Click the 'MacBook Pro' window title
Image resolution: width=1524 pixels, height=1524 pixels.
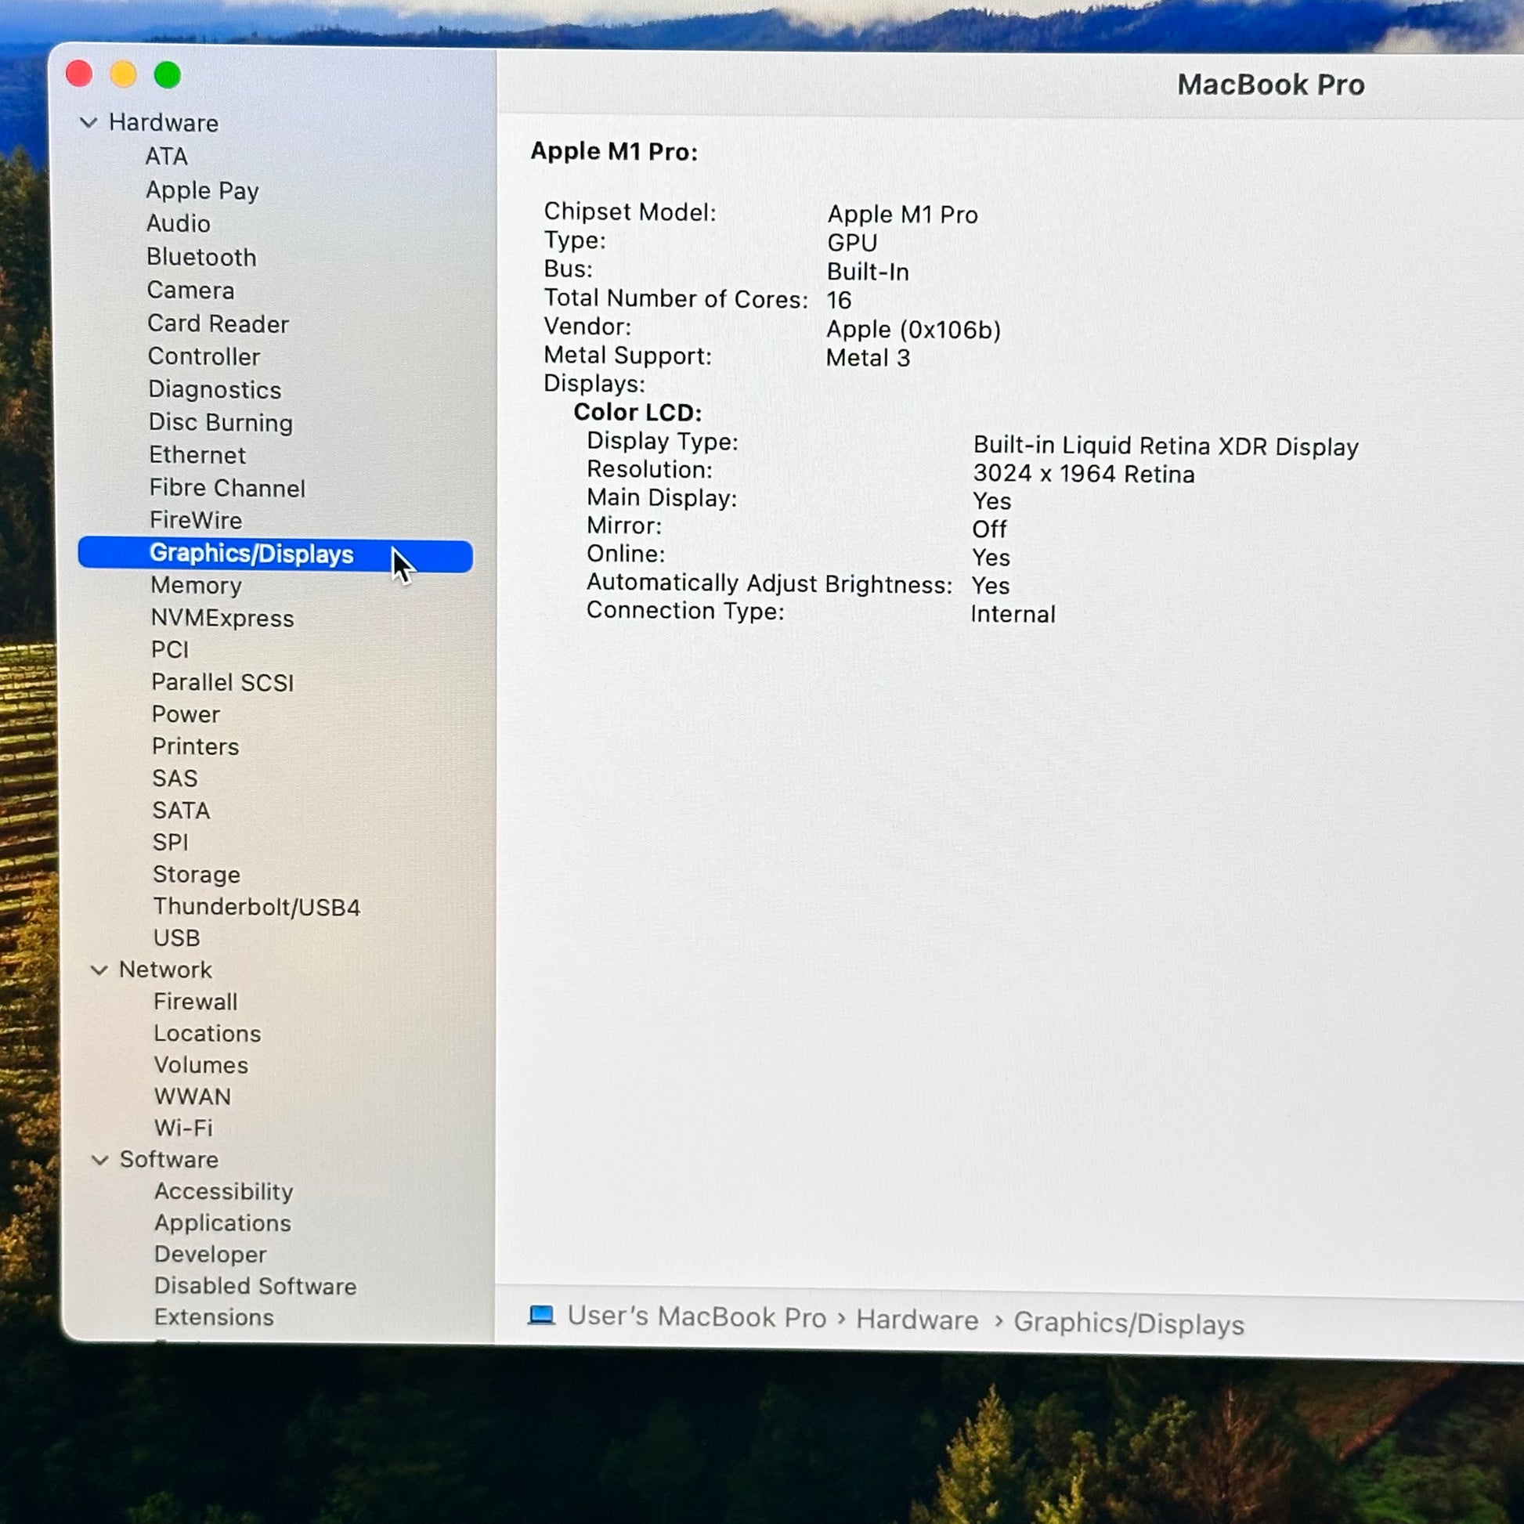pyautogui.click(x=1272, y=85)
